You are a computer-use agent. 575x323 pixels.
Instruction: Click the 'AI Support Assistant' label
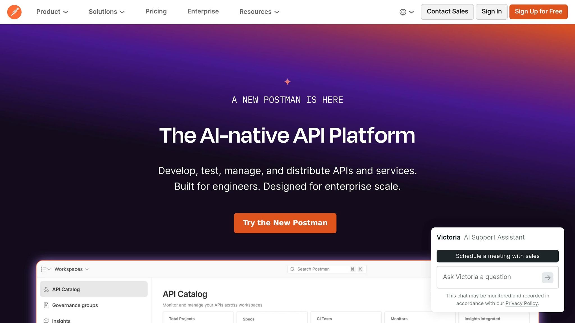(x=494, y=237)
